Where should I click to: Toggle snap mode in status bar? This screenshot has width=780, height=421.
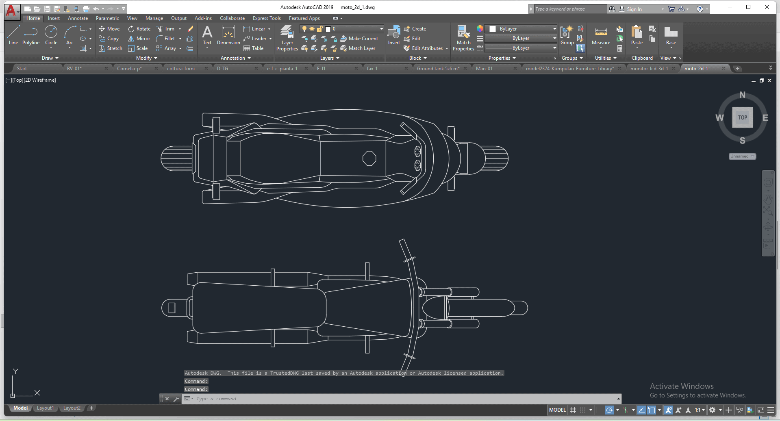tap(583, 410)
